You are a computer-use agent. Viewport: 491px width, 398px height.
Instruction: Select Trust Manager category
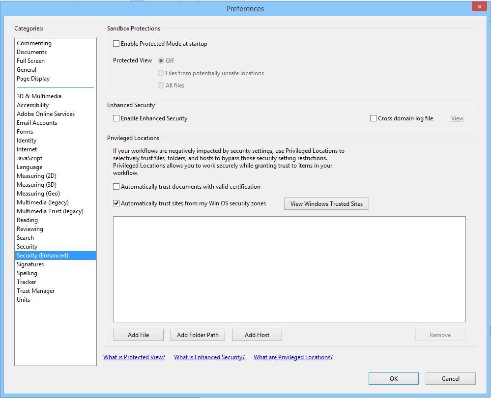[x=56, y=291]
